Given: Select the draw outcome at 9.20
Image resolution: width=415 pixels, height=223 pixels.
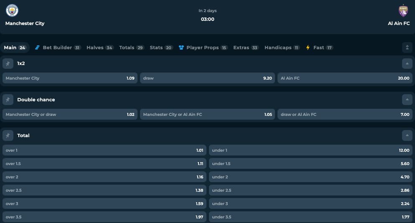Looking at the screenshot, I should coord(207,78).
